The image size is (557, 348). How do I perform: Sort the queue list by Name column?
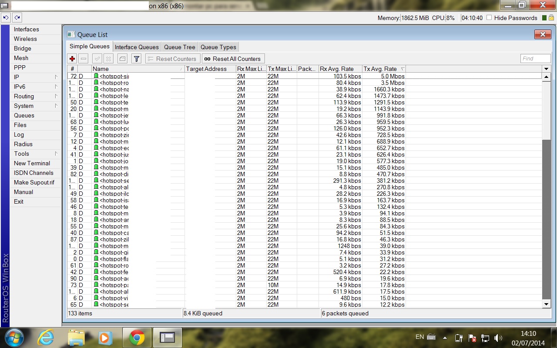pos(138,69)
